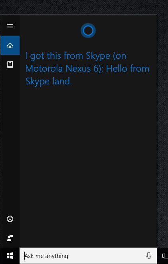Click the 'I got this from' message text

click(54, 56)
